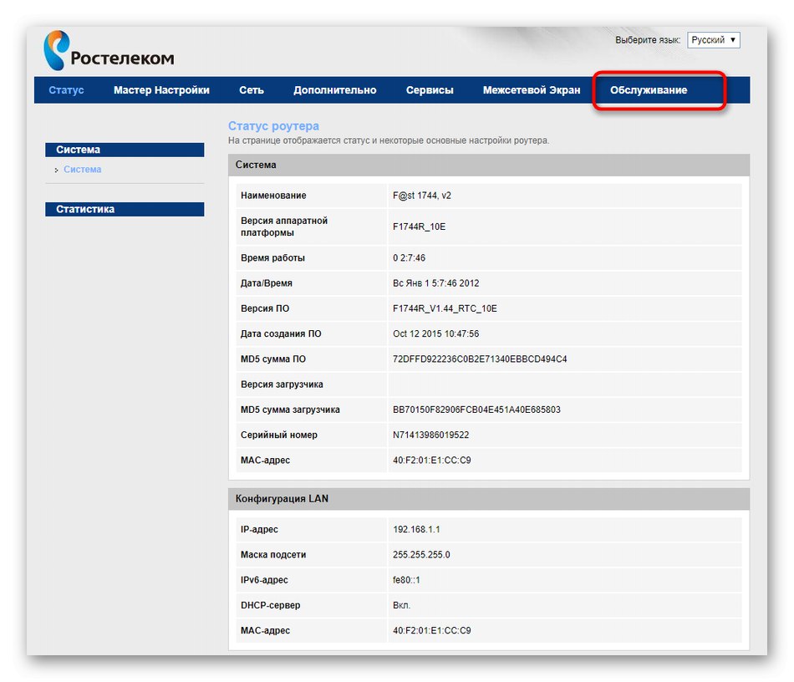
Task: Click MAC address in Система section
Action: tap(431, 461)
